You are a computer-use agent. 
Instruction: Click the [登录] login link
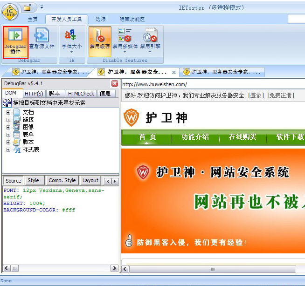point(256,95)
